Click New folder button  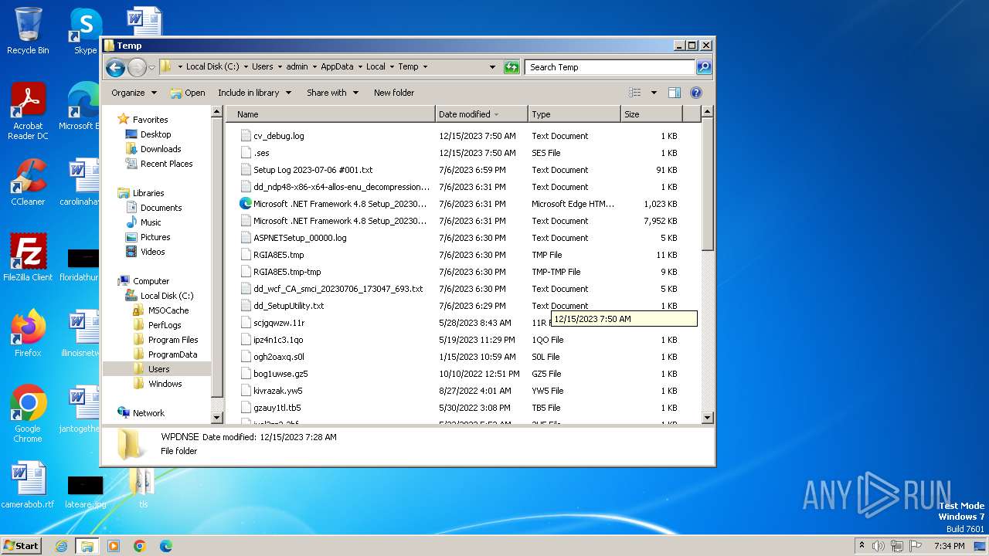click(394, 93)
